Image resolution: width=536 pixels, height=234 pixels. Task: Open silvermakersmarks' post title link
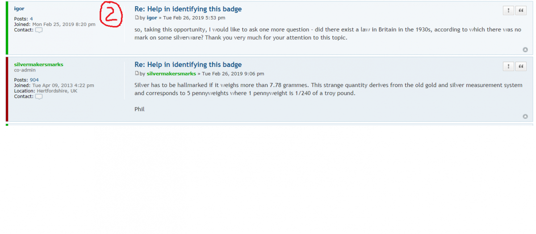188,64
